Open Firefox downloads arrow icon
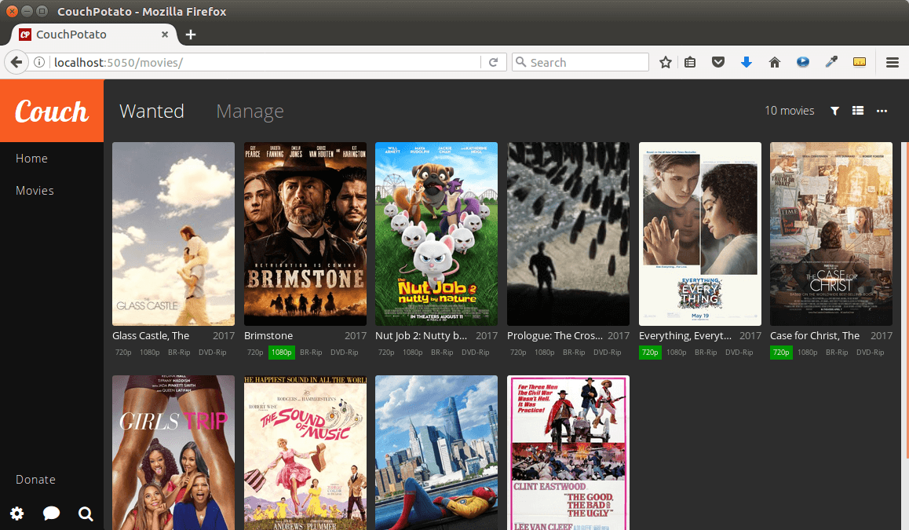This screenshot has width=909, height=530. pyautogui.click(x=747, y=63)
